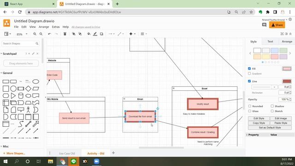Open the waypoints style dropdown
Viewport: 295px width, 166px height.
point(121,34)
